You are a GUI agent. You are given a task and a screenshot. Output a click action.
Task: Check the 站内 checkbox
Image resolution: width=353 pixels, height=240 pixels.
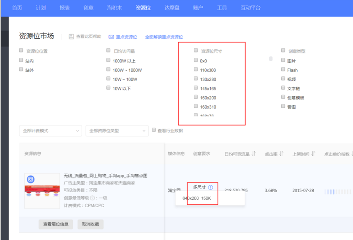[21, 60]
